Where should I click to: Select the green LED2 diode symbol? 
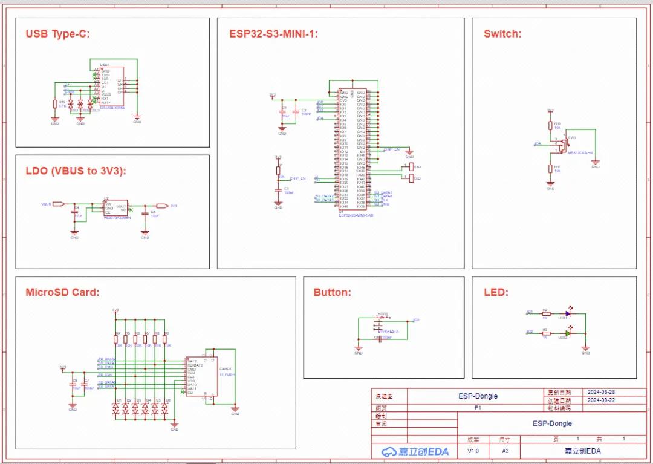coord(568,333)
